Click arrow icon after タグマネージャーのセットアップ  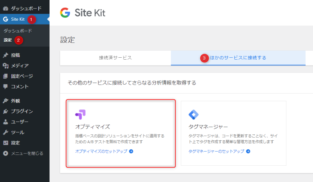(x=248, y=151)
